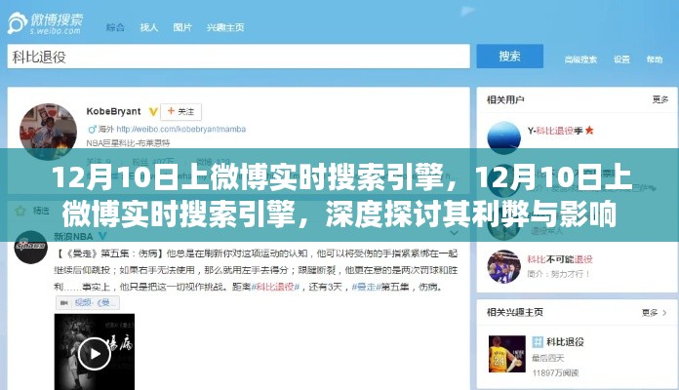This screenshot has height=390, width=679.
Task: Expand 更多 in related interest pages
Action: pyautogui.click(x=654, y=313)
